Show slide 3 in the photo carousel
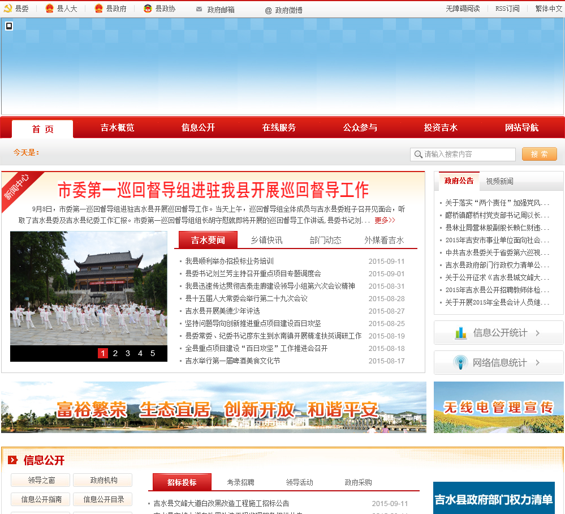The width and height of the screenshot is (565, 514). point(128,353)
